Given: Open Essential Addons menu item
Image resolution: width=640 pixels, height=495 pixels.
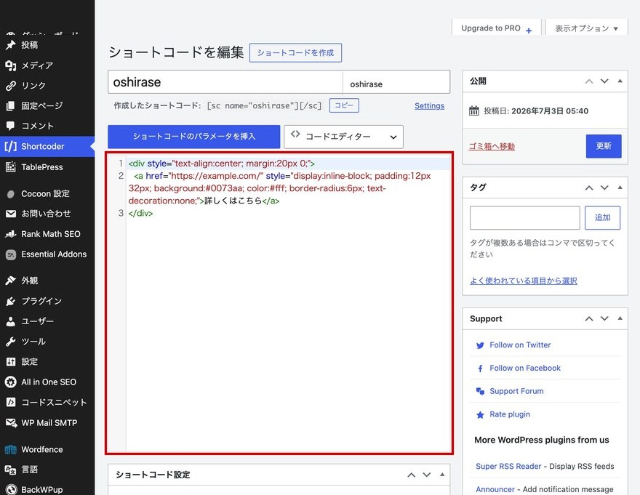Looking at the screenshot, I should coord(47,254).
